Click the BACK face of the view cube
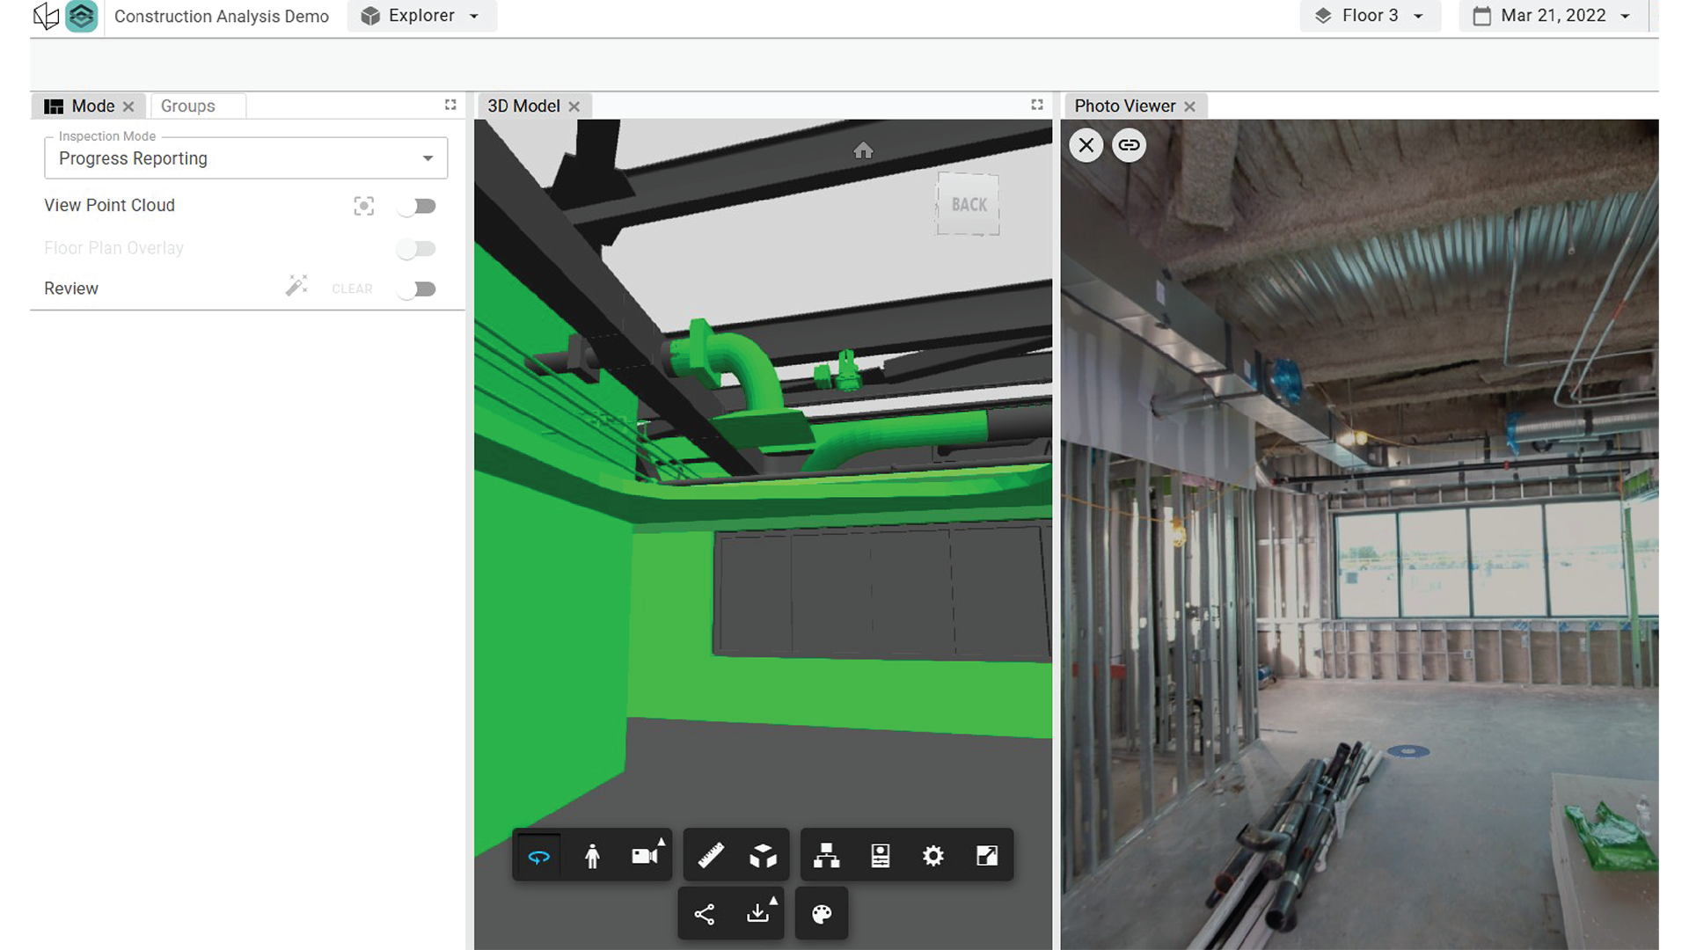This screenshot has width=1689, height=950. coord(969,205)
